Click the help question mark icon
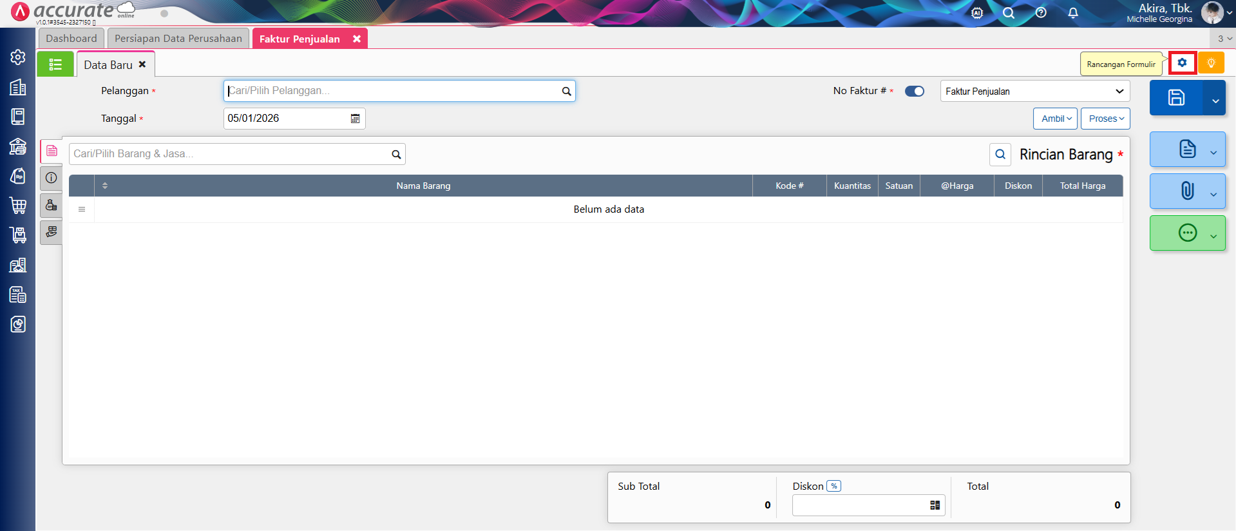The image size is (1236, 531). click(1041, 13)
